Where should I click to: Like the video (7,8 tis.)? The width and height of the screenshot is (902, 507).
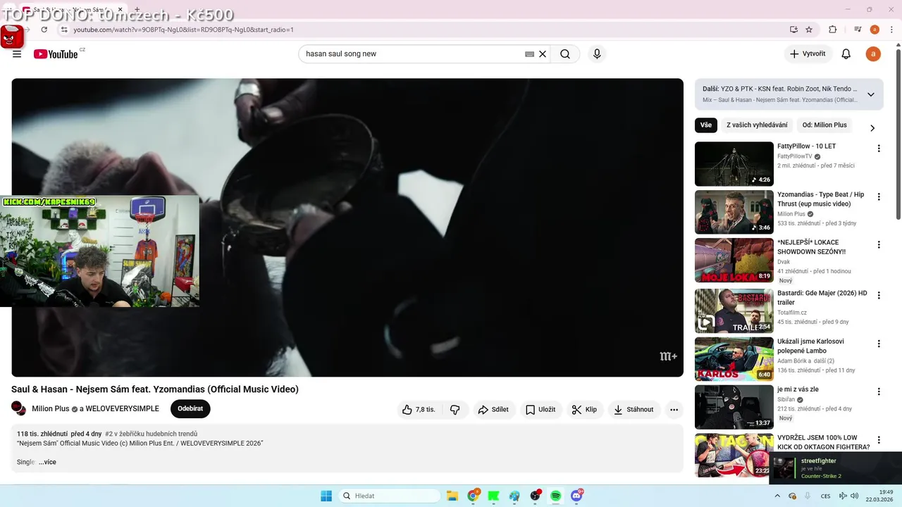click(419, 410)
